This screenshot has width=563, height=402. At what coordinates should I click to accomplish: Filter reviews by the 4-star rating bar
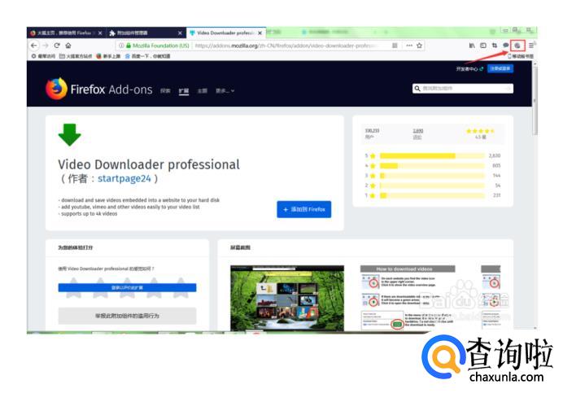(432, 166)
